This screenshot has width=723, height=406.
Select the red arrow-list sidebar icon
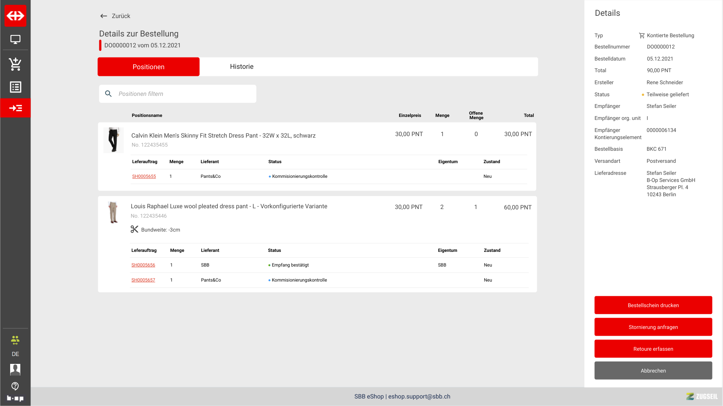coord(15,108)
